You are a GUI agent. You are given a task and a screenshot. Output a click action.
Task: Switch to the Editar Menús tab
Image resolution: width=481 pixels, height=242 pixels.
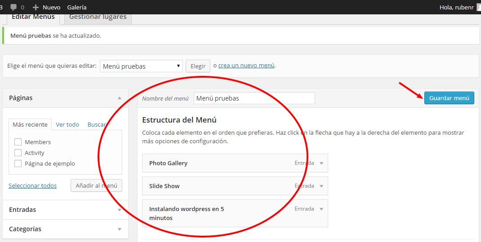(x=33, y=18)
